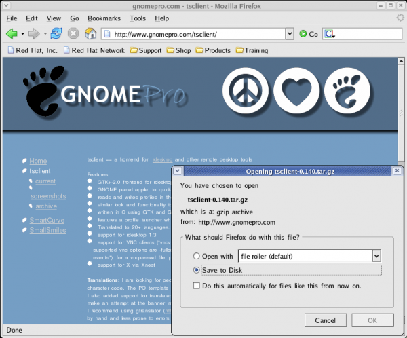Viewport: 407px width, 338px height.
Task: Click the tsclient-0.140.tar.gz filename text
Action: pyautogui.click(x=218, y=200)
